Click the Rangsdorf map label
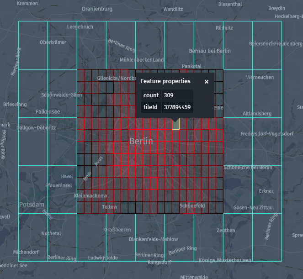The height and width of the screenshot is (279, 303). click(159, 262)
